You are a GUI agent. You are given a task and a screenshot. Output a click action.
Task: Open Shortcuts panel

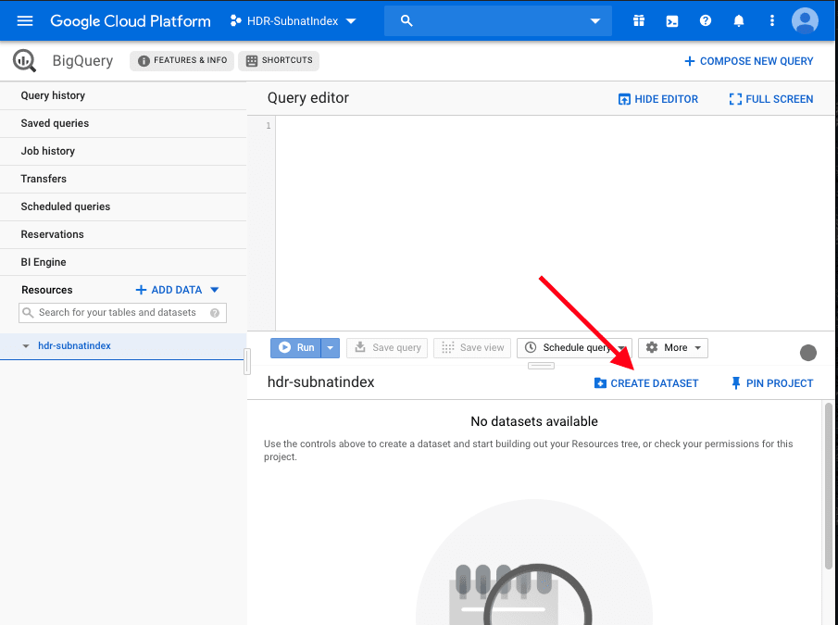pyautogui.click(x=279, y=60)
